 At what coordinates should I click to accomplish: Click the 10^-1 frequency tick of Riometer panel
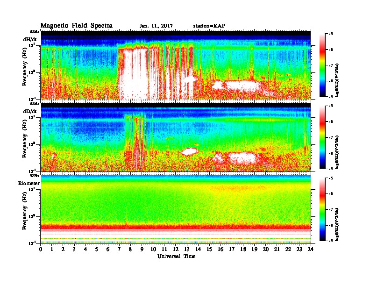coord(32,243)
